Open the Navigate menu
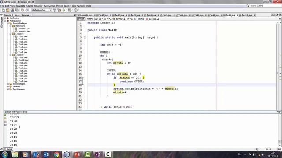The height and width of the screenshot is (158, 282). pyautogui.click(x=21, y=6)
